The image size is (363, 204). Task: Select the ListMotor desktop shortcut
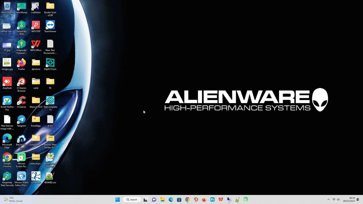pyautogui.click(x=36, y=8)
